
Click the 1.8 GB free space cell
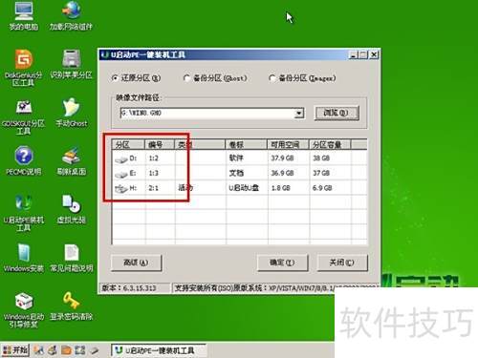(x=281, y=188)
